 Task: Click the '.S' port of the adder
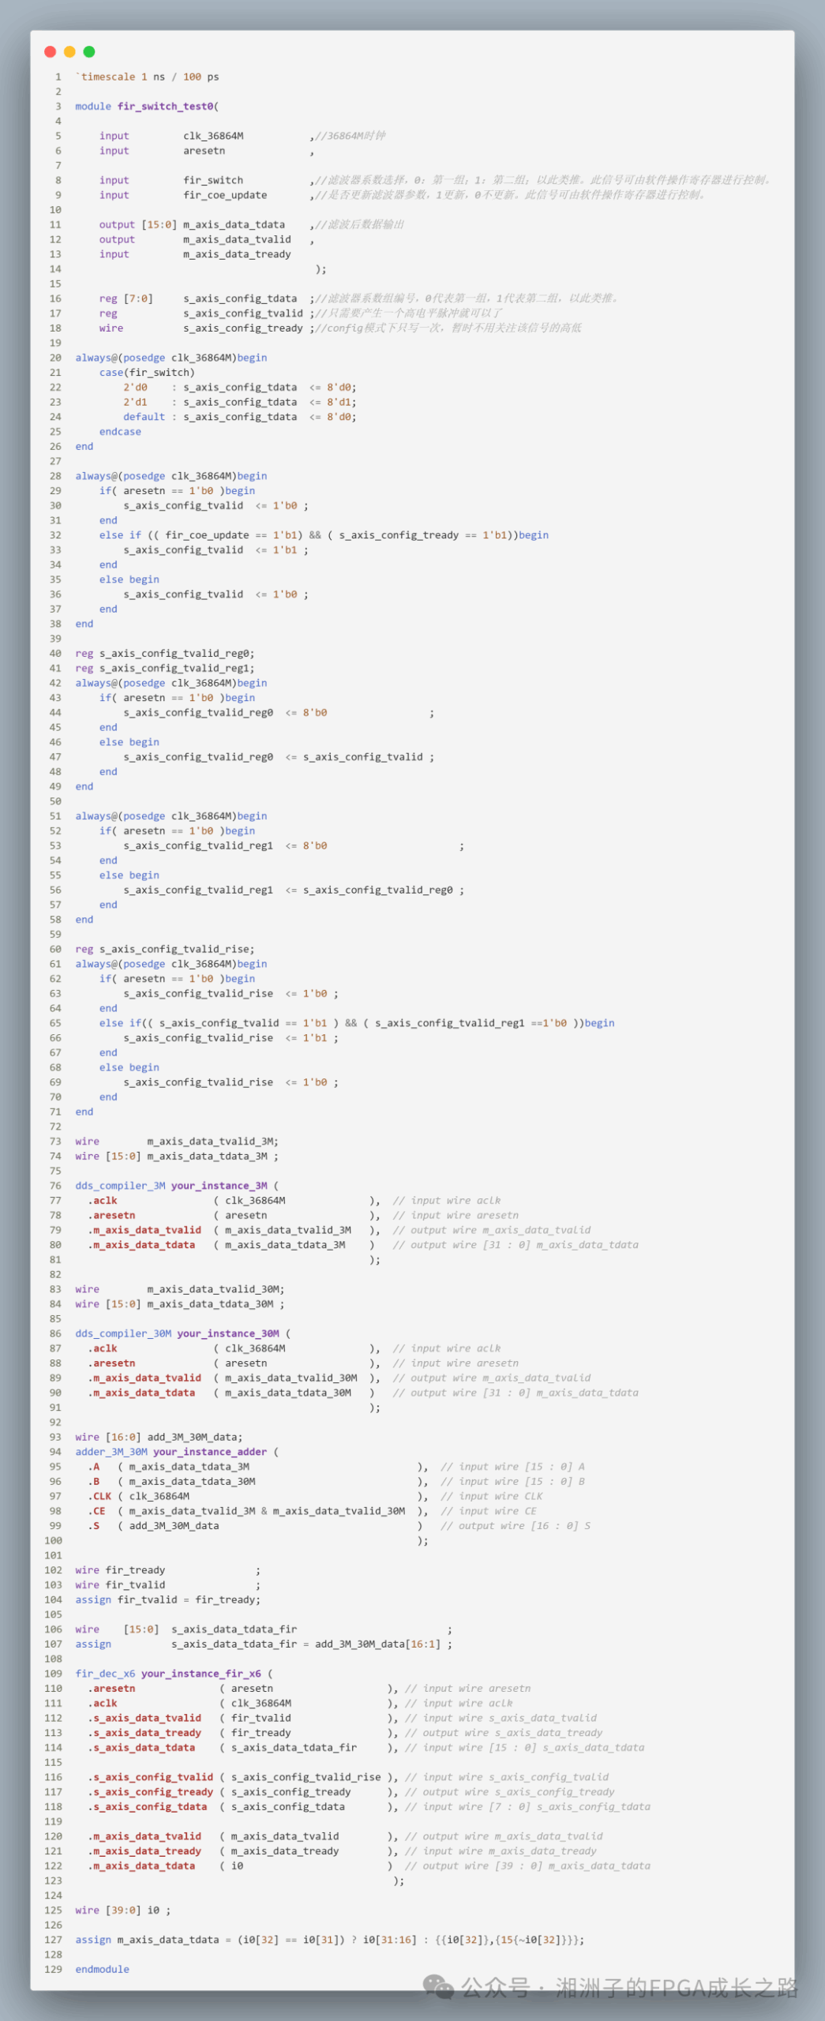pyautogui.click(x=93, y=1526)
